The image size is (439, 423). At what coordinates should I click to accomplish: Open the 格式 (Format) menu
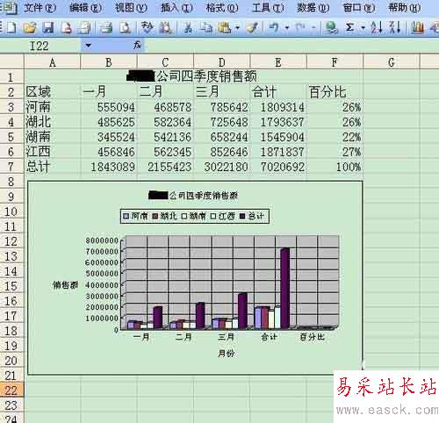(222, 8)
